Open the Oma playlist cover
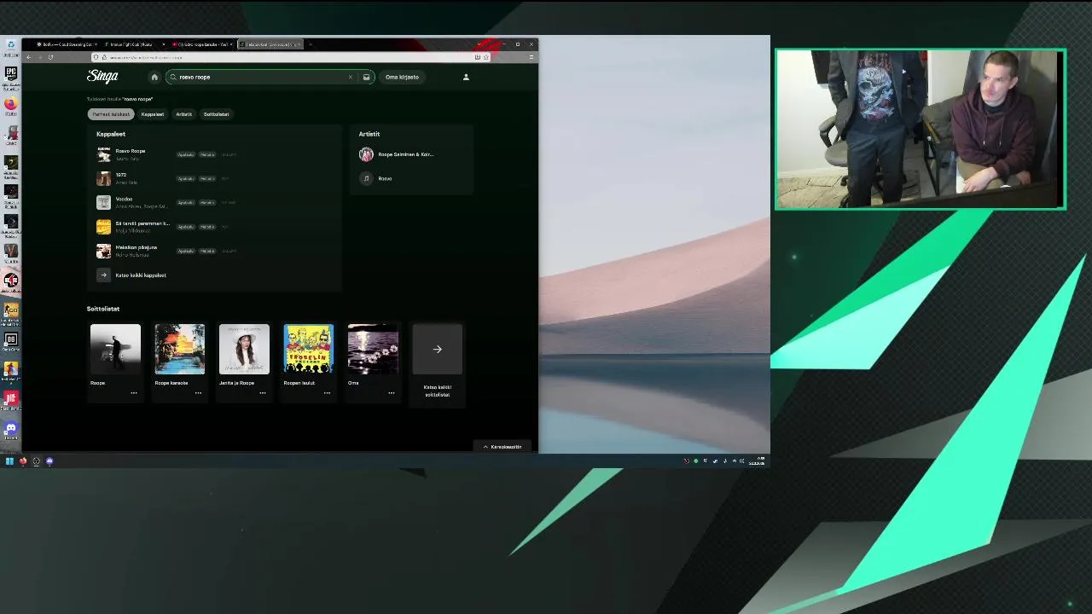The height and width of the screenshot is (614, 1092). point(373,349)
